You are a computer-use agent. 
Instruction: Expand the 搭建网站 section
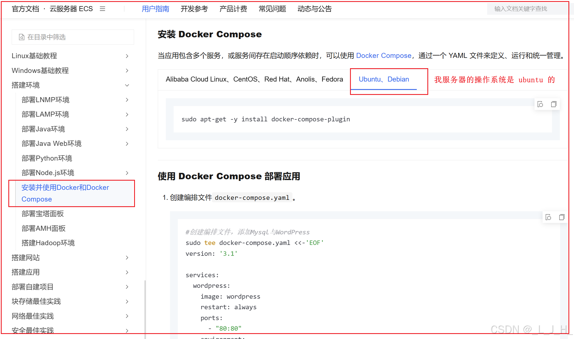coord(127,258)
